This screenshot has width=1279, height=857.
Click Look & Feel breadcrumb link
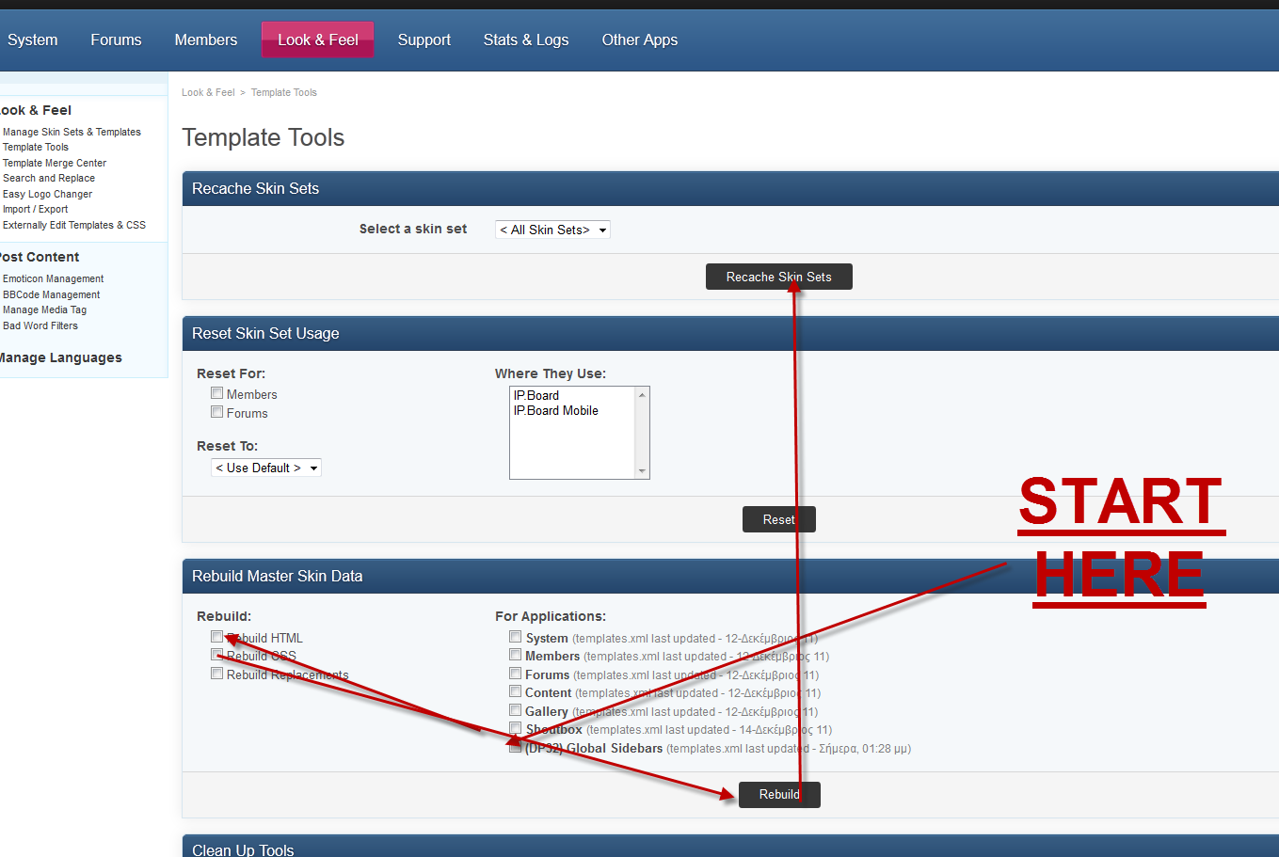point(208,92)
